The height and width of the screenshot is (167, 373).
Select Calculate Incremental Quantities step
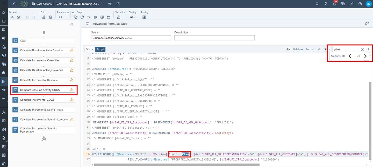point(44,60)
